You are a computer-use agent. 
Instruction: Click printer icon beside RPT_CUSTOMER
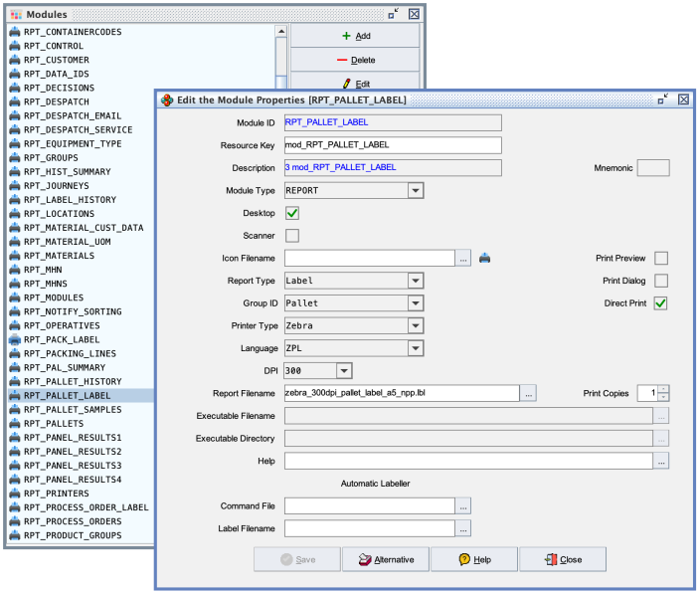point(15,60)
